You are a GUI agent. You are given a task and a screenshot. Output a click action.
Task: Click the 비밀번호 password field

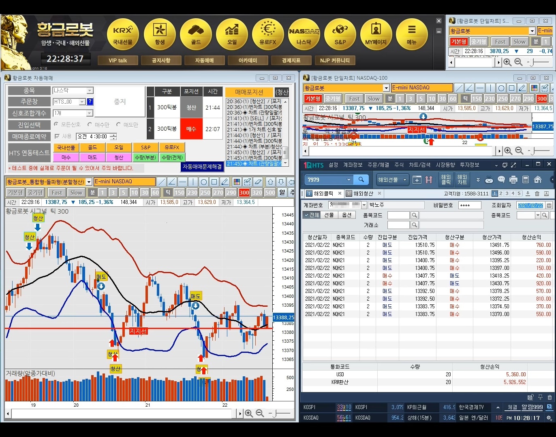[470, 205]
